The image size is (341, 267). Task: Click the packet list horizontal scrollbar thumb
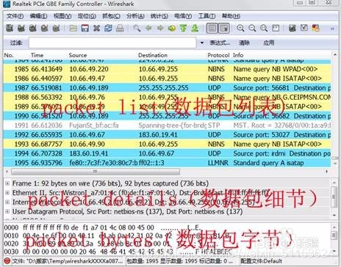coord(96,172)
